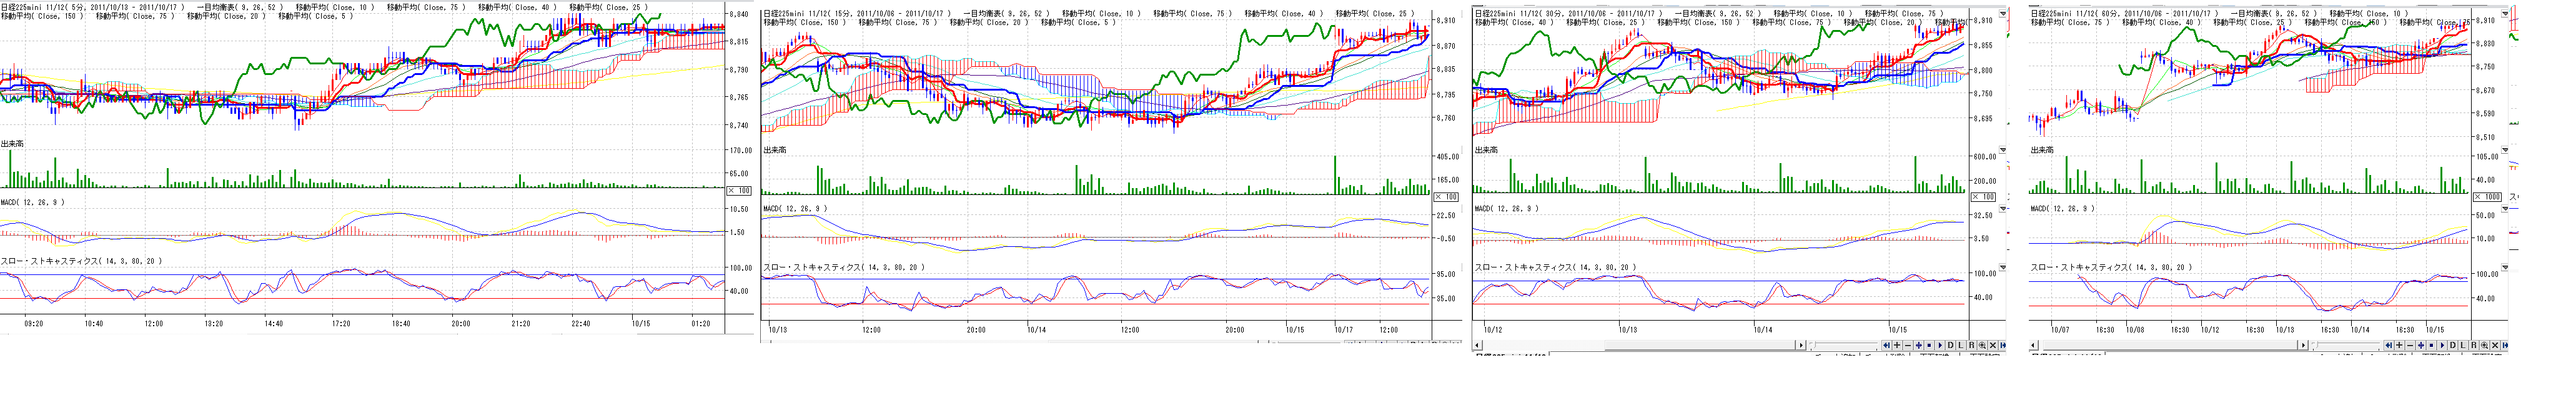This screenshot has height=400, width=2576.
Task: Click the magnifier zoom icon in 60-minute chart toolbar
Action: pyautogui.click(x=2485, y=345)
